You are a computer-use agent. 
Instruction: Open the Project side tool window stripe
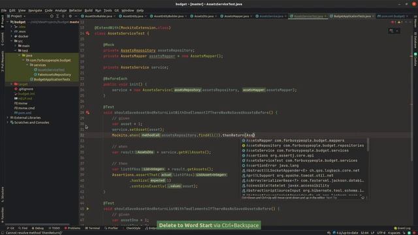click(3, 22)
